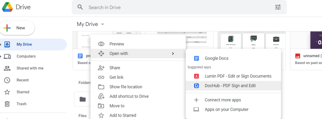Click the Trash bin icon

pos(7,104)
